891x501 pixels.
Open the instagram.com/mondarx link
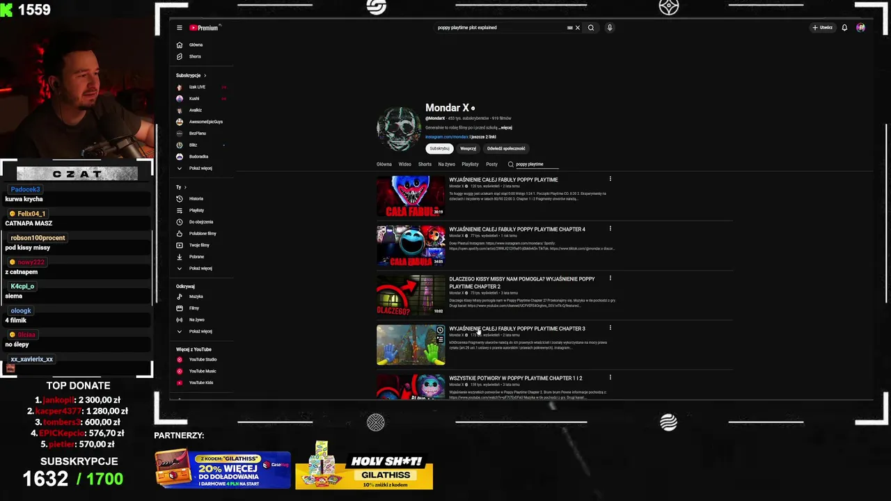[x=447, y=137]
